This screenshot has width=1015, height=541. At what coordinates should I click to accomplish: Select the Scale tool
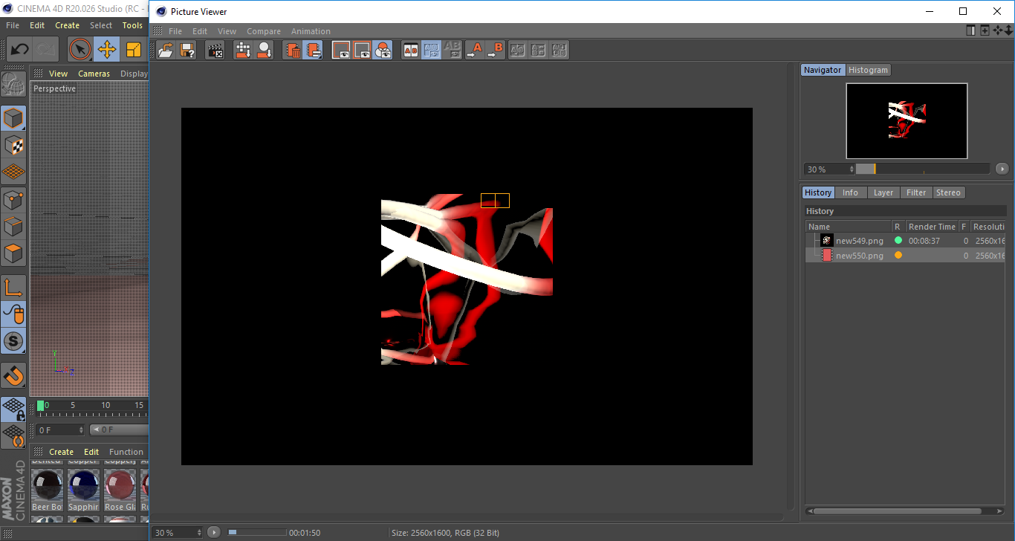point(134,50)
